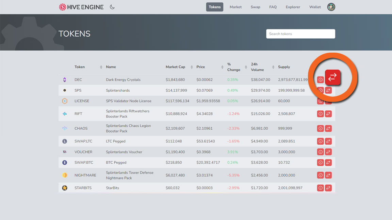Click the trade arrows icon for RIFT
The width and height of the screenshot is (392, 220).
tap(328, 114)
